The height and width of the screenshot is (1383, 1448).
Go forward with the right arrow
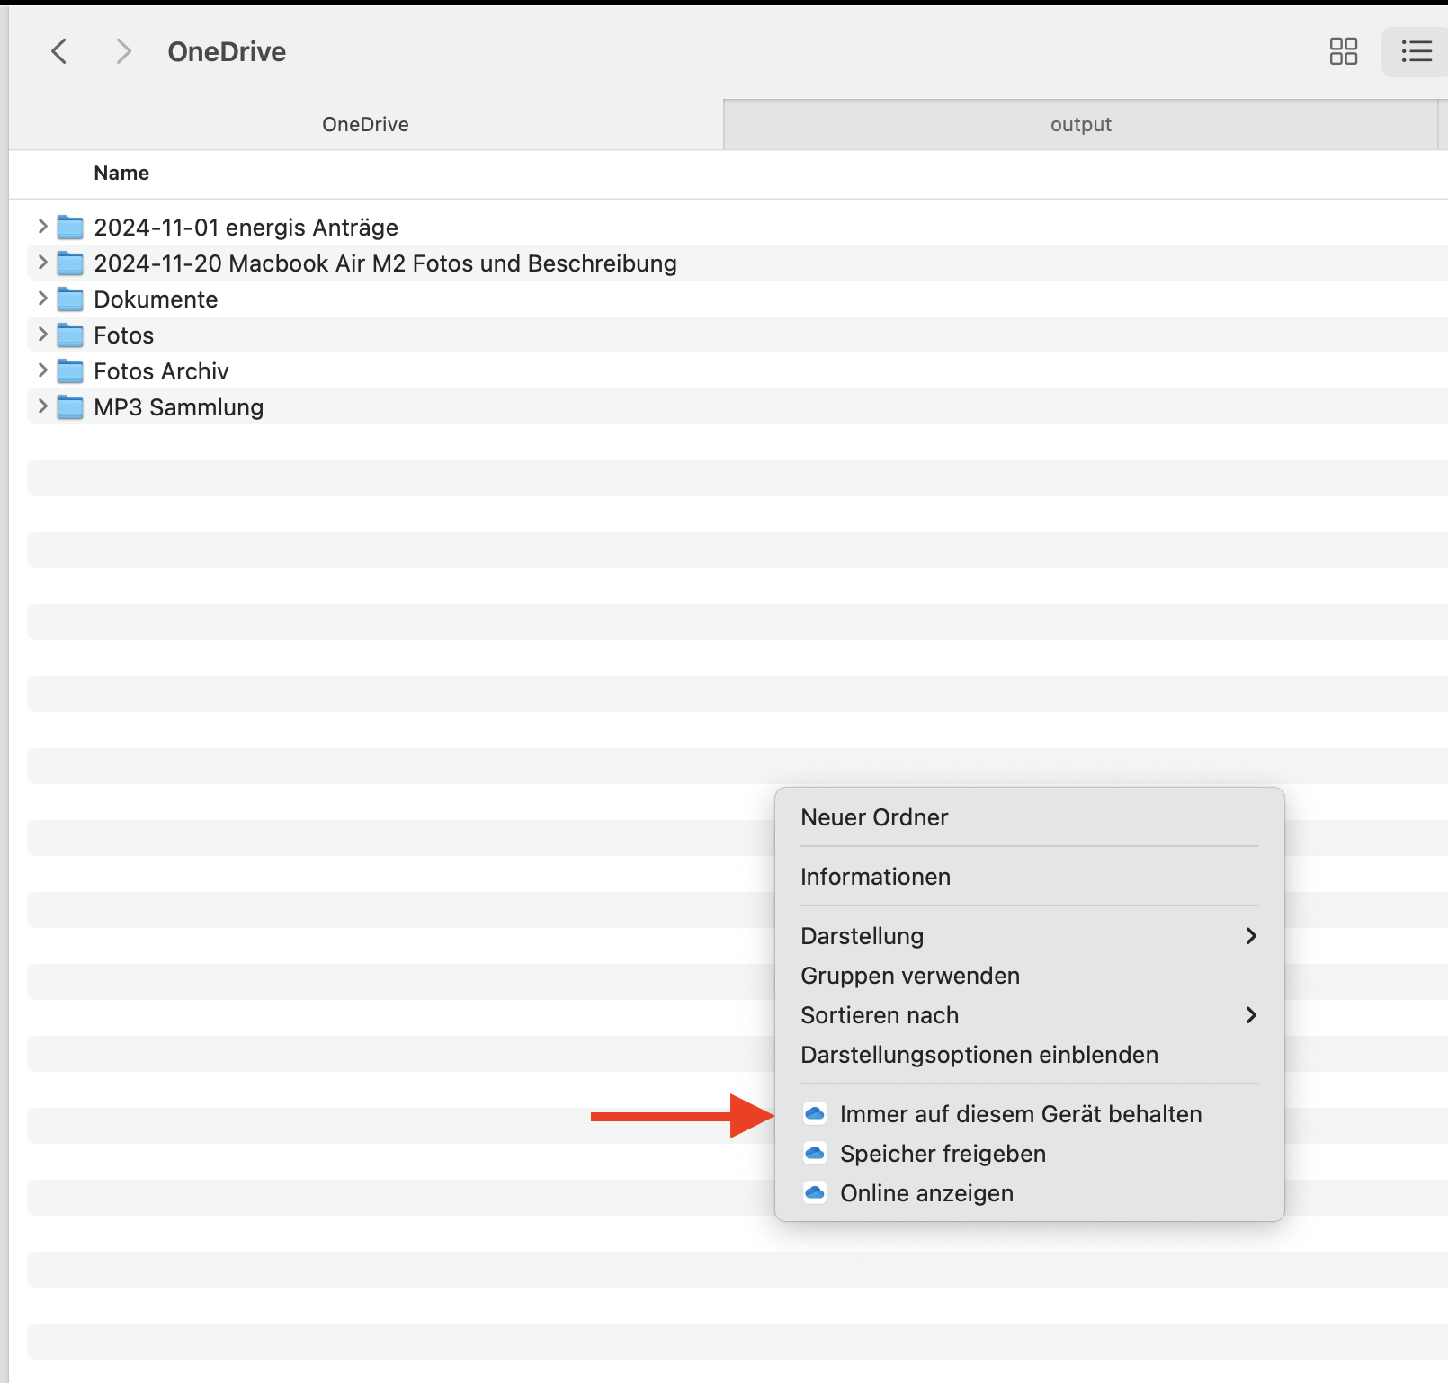pyautogui.click(x=124, y=51)
